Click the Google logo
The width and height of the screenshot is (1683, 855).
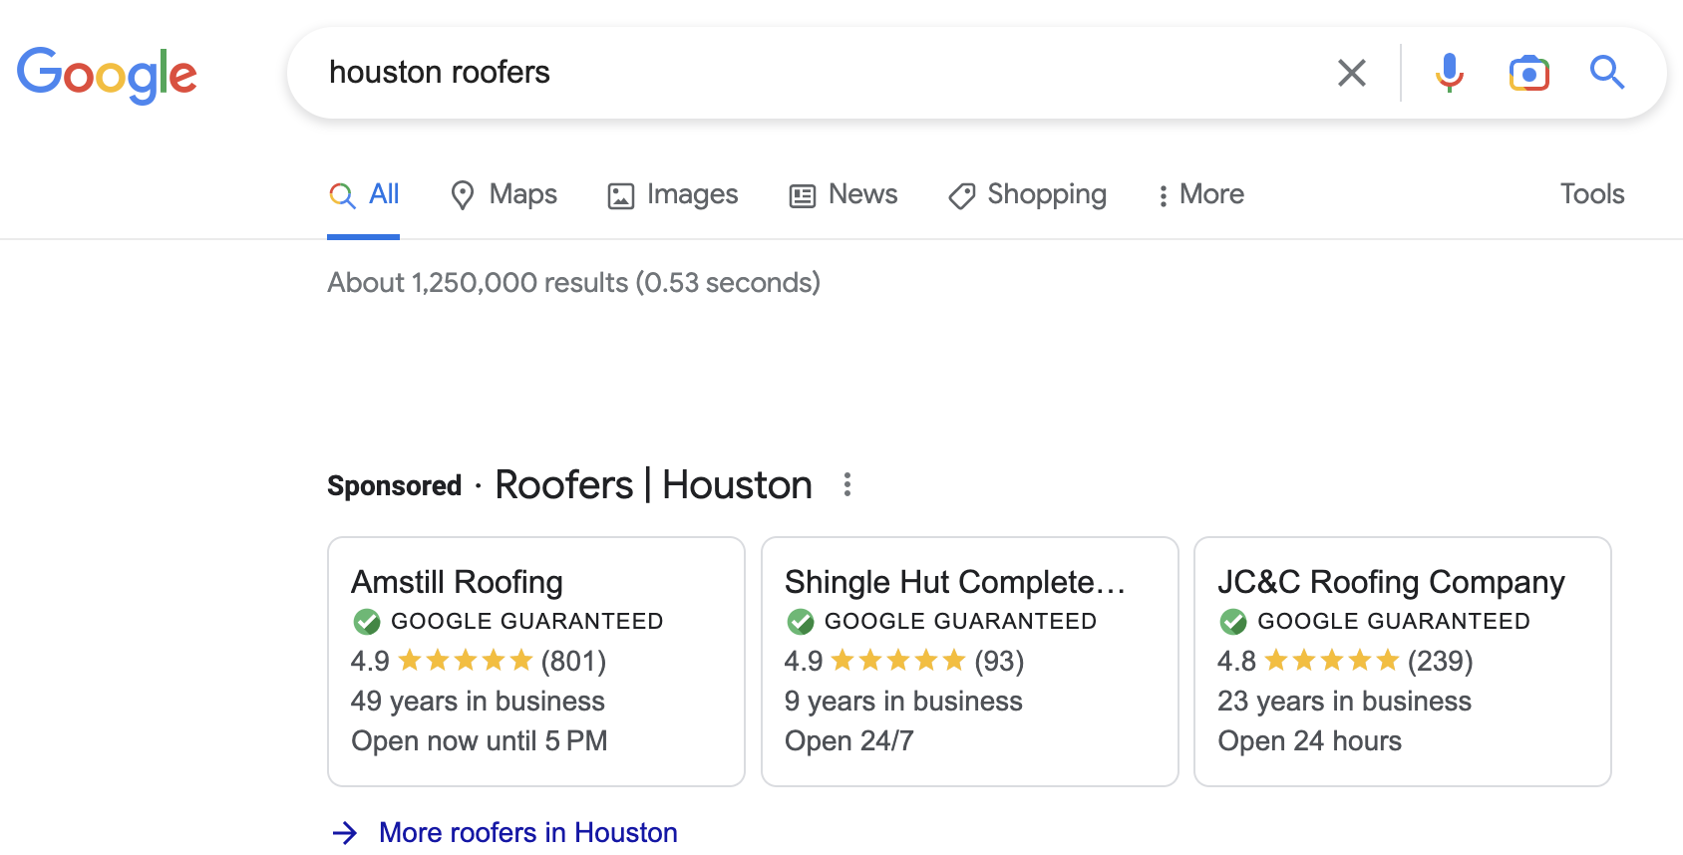(107, 75)
